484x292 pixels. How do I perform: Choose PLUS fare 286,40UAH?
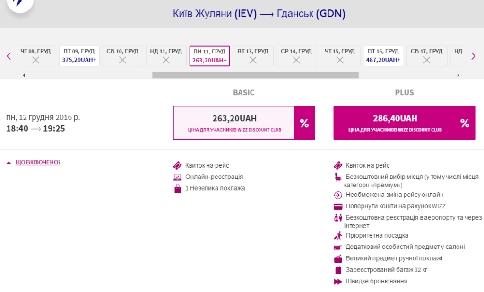(405, 123)
